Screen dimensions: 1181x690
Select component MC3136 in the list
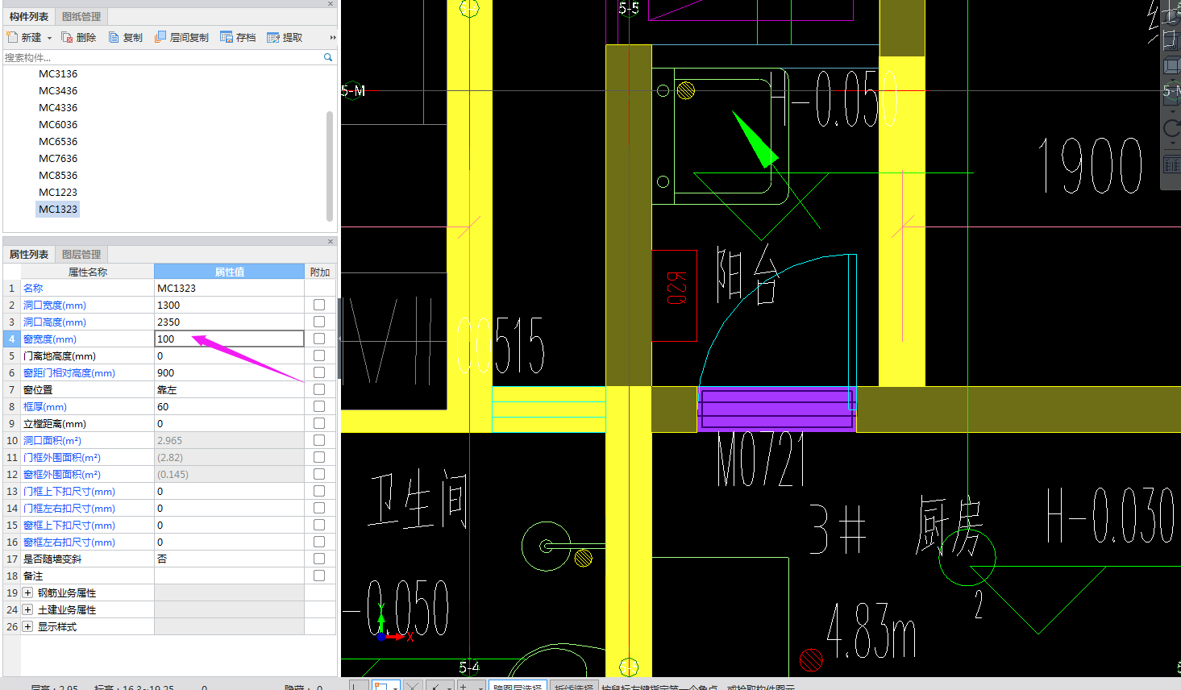(x=58, y=73)
